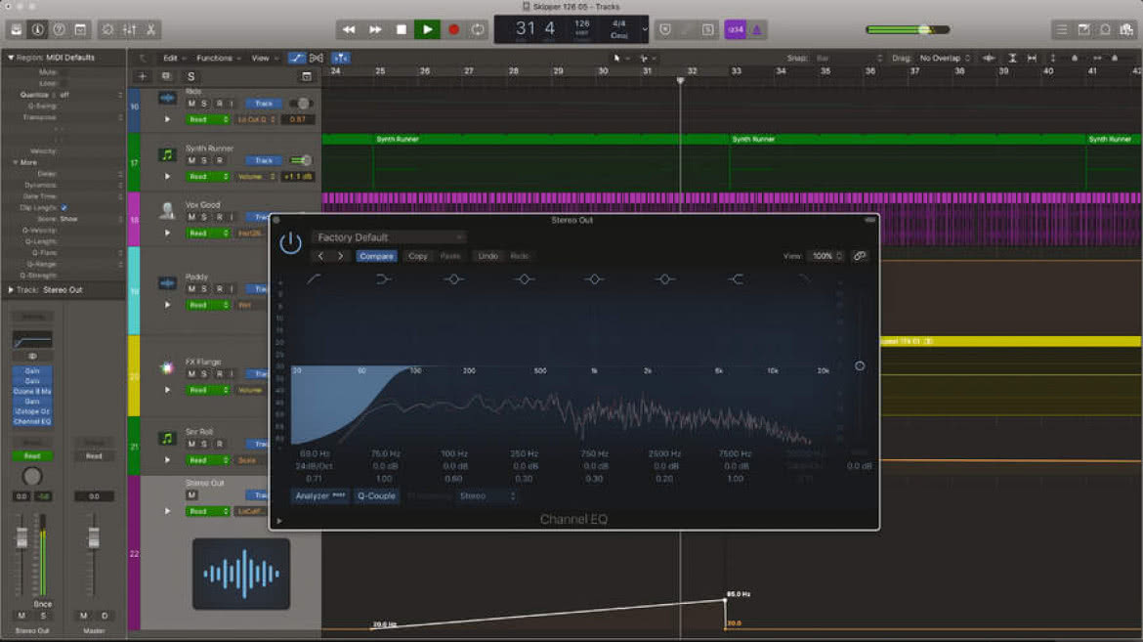Select the 85.0 Hz automation point
The height and width of the screenshot is (642, 1143).
(x=725, y=600)
